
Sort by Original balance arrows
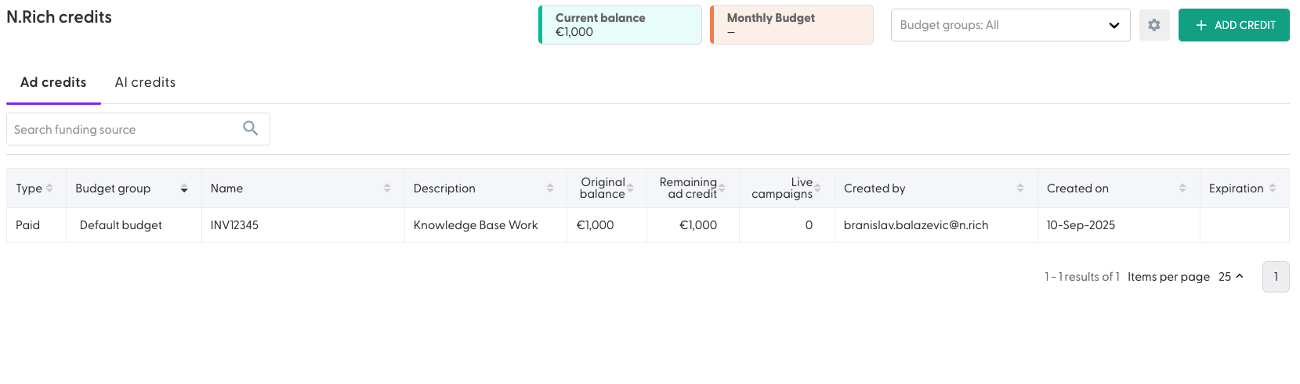(x=630, y=188)
